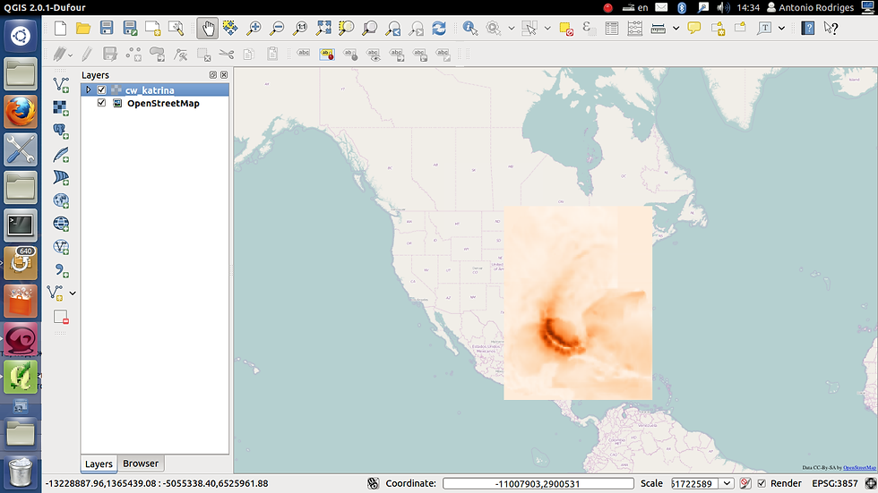Screen dimensions: 878x493
Task: Open the Text Annotation dropdown arrow
Action: click(781, 28)
